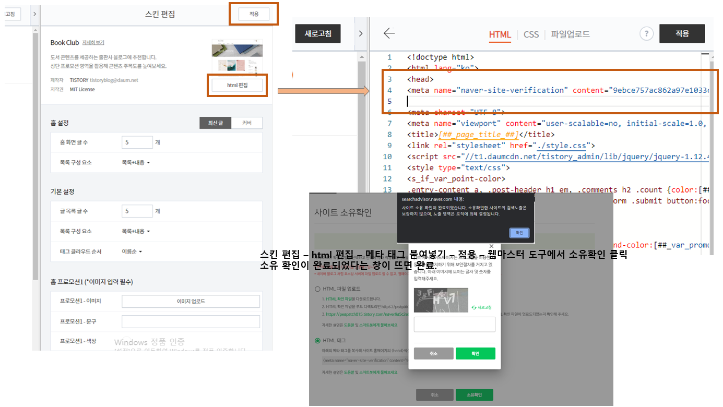Click the back arrow in the HTML editor
The image size is (723, 407).
389,33
